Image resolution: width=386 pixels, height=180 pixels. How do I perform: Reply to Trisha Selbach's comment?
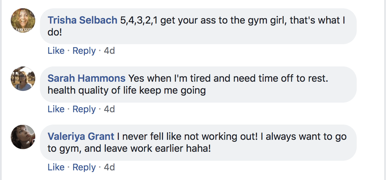coord(84,51)
